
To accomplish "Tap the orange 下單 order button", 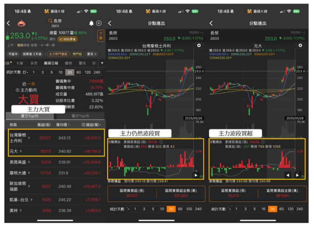I will [x=101, y=36].
